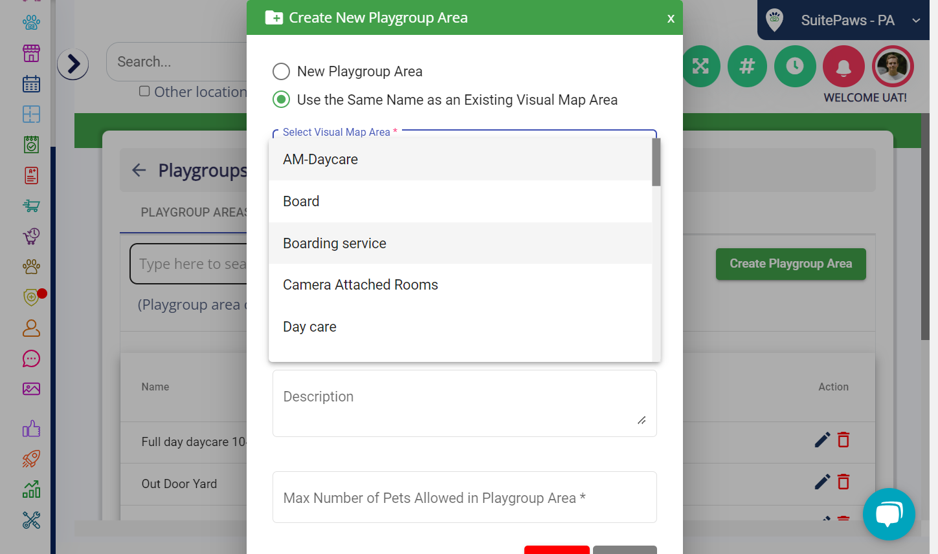
Task: Switch to the PLAYGROUP AREAS tab
Action: 194,213
